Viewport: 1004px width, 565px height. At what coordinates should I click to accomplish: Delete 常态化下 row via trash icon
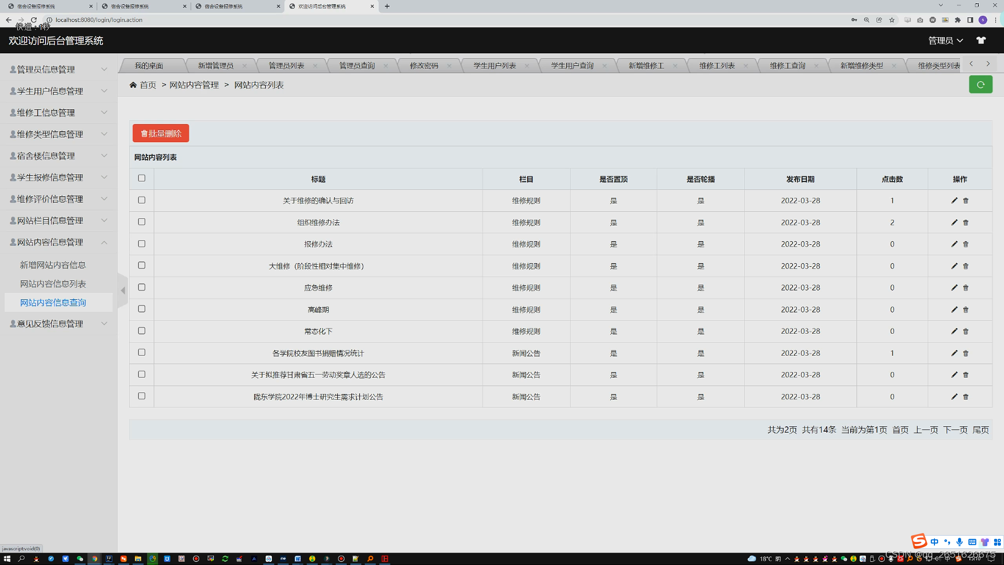(x=966, y=332)
